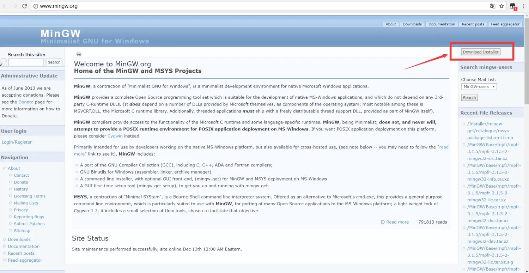Open Donate in the navigation tree
The height and width of the screenshot is (273, 529).
[21, 182]
